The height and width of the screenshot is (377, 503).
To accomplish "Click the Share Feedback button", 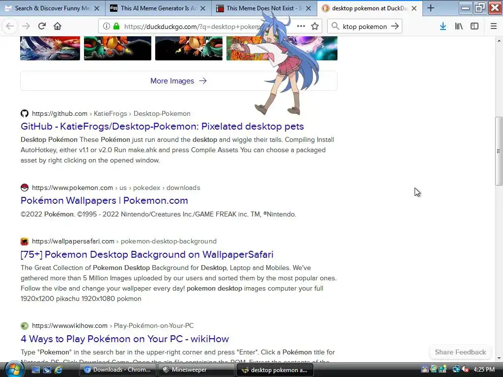I will pos(460,352).
